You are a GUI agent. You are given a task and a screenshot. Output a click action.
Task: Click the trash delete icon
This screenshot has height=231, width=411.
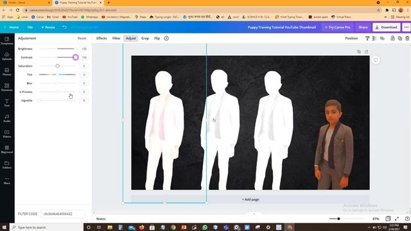point(407,38)
